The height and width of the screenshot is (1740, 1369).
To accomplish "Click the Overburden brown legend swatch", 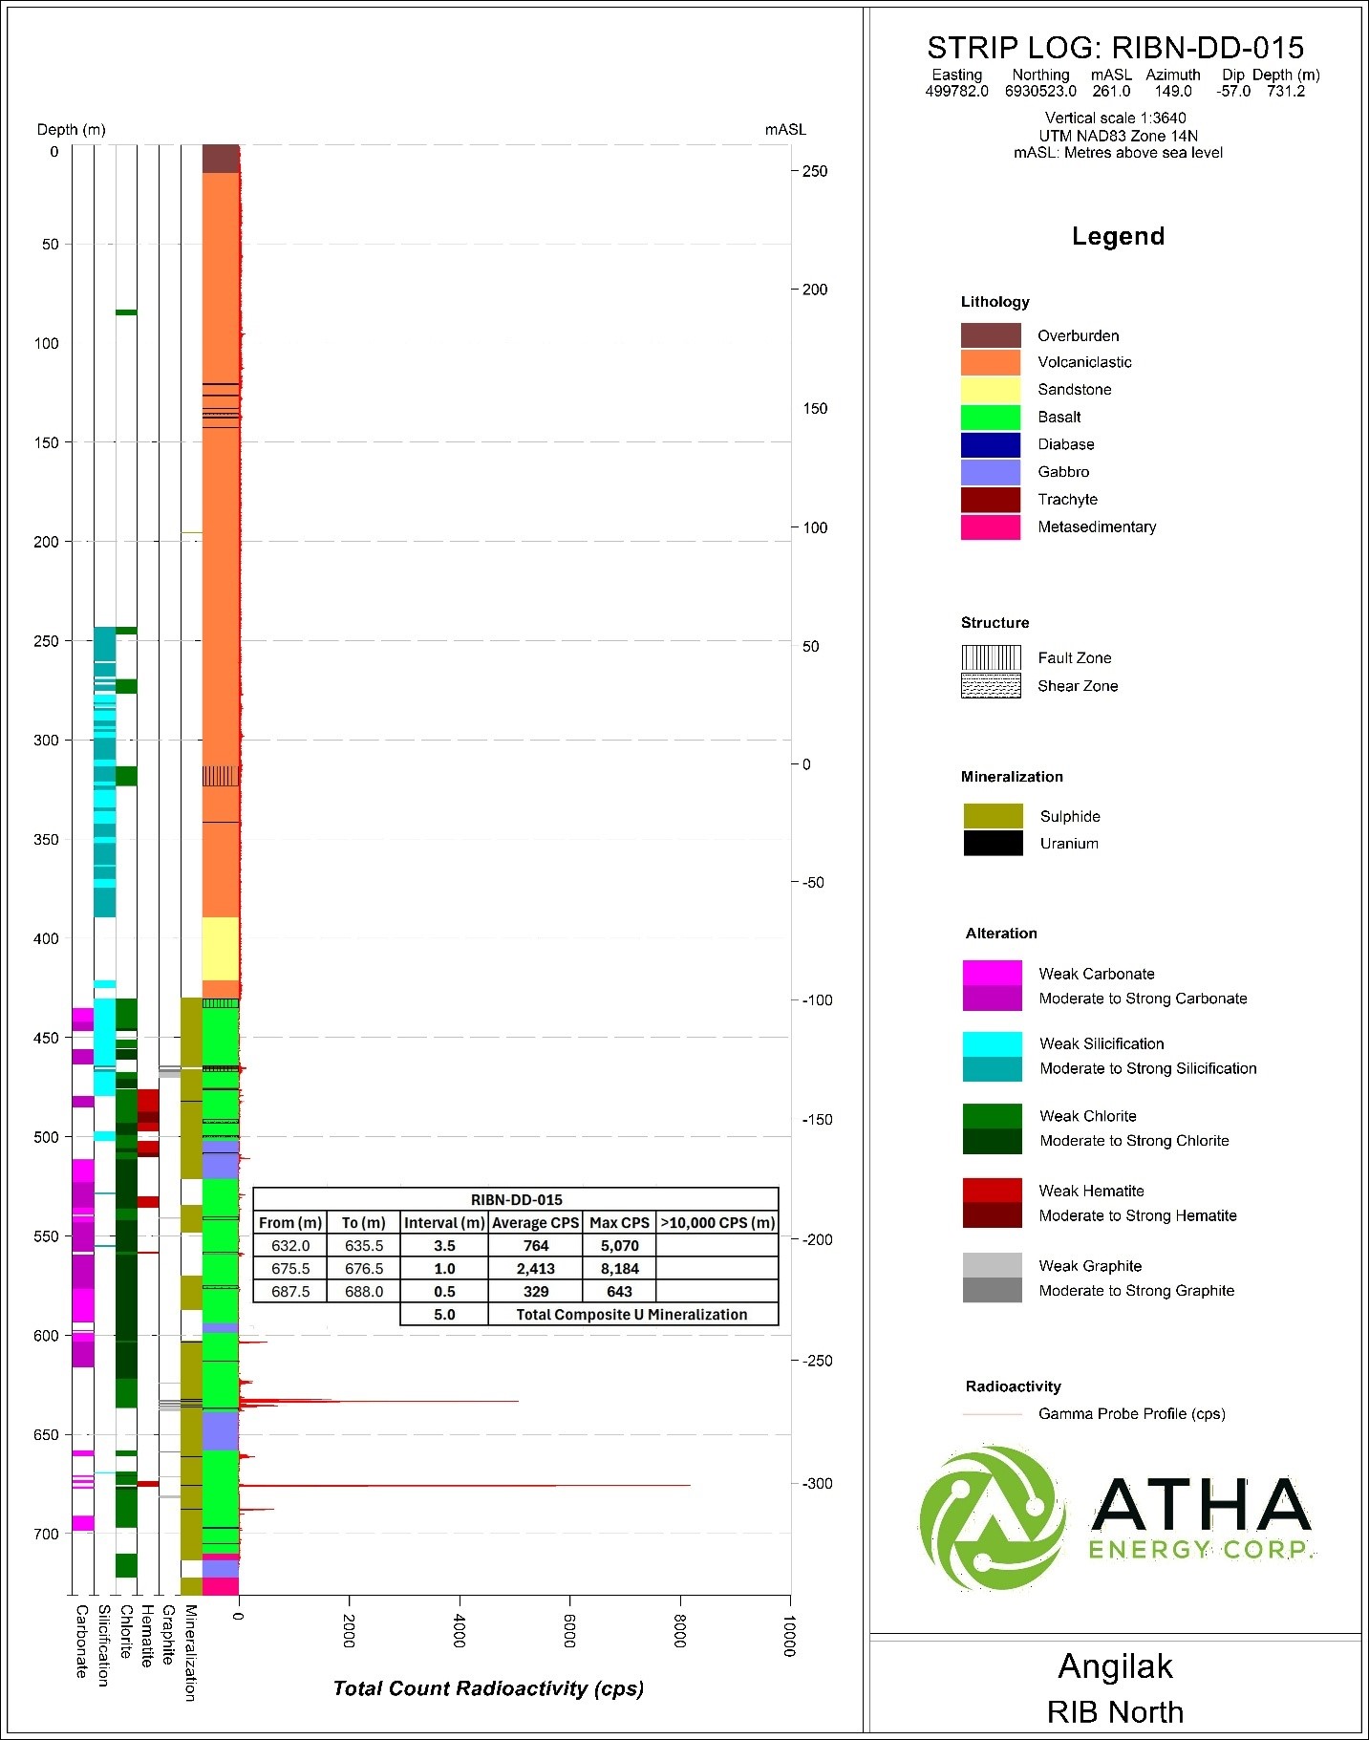I will (991, 335).
